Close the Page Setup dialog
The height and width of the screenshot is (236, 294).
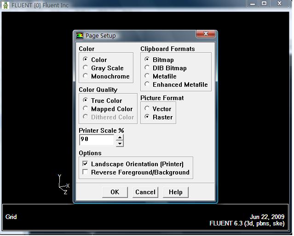[206, 35]
